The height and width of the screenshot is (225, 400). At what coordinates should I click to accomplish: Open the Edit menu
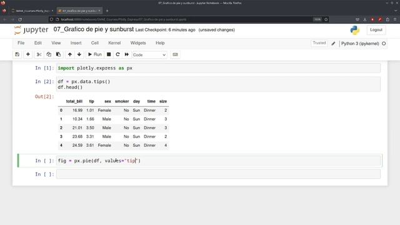coord(37,43)
